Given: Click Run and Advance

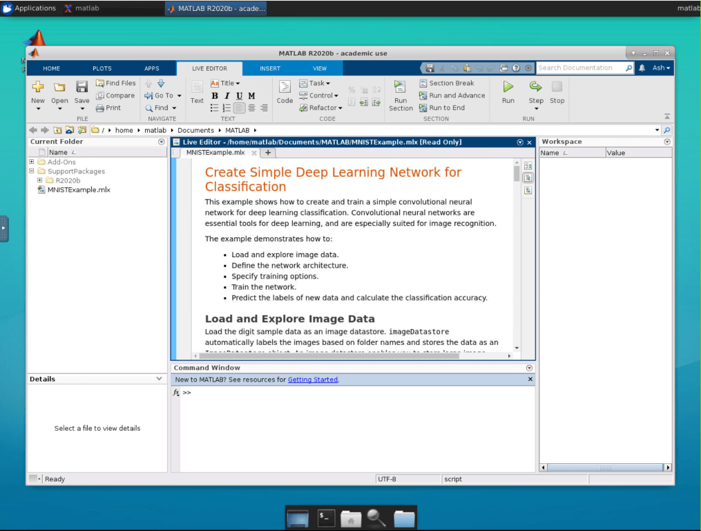Looking at the screenshot, I should click(452, 95).
